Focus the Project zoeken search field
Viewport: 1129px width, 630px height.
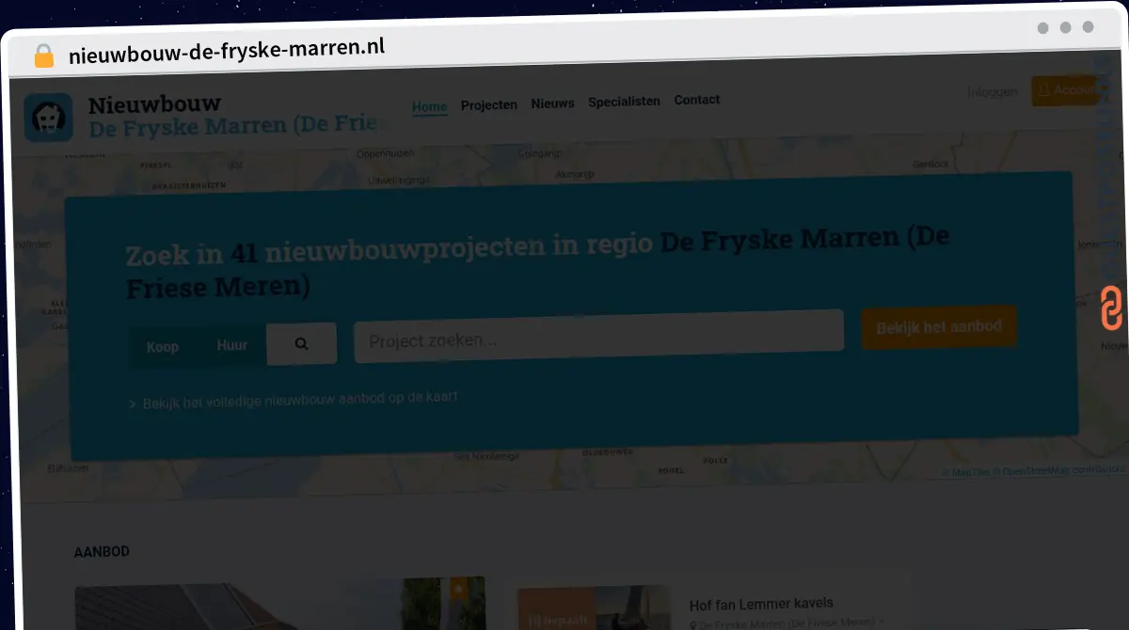[598, 336]
